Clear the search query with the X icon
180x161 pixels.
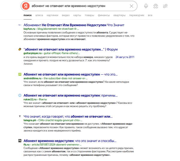(x=131, y=6)
